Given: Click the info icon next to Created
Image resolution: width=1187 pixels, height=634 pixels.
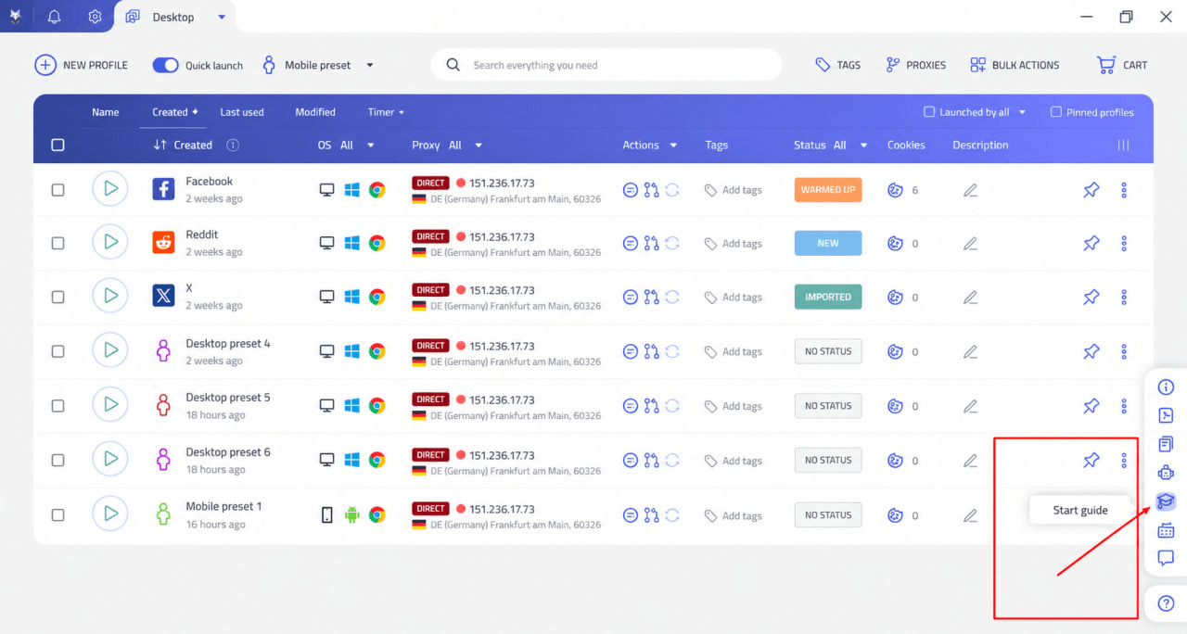Looking at the screenshot, I should (x=233, y=145).
